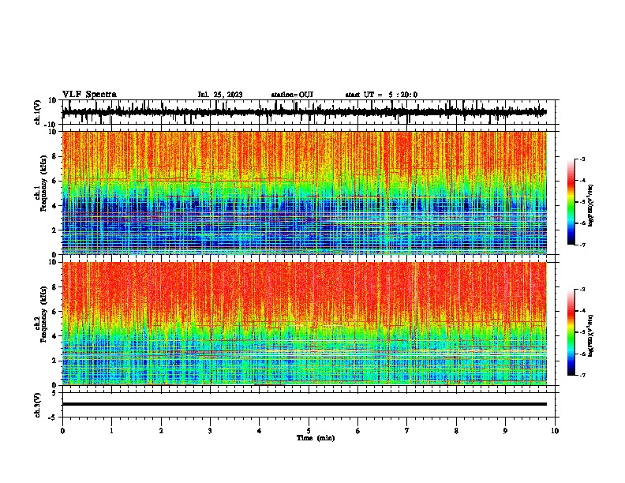
Task: Click the ch.1 spectrogram panel
Action: point(304,193)
